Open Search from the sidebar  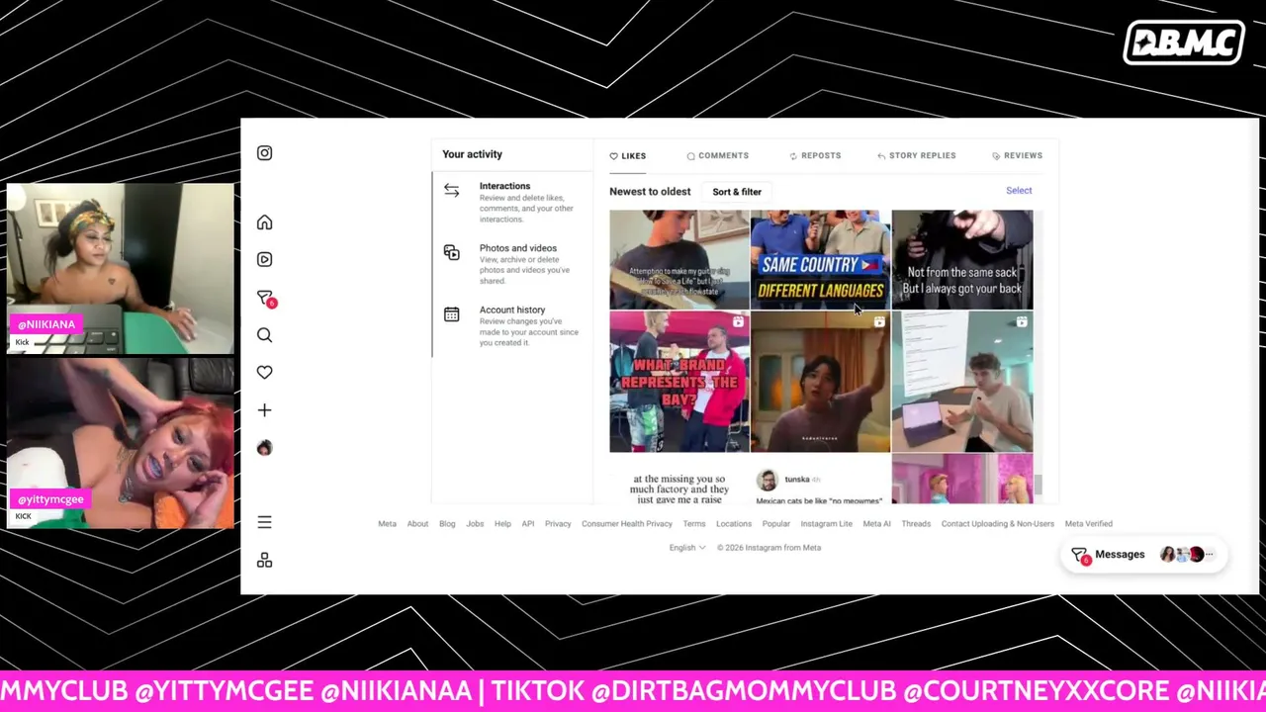pyautogui.click(x=264, y=335)
